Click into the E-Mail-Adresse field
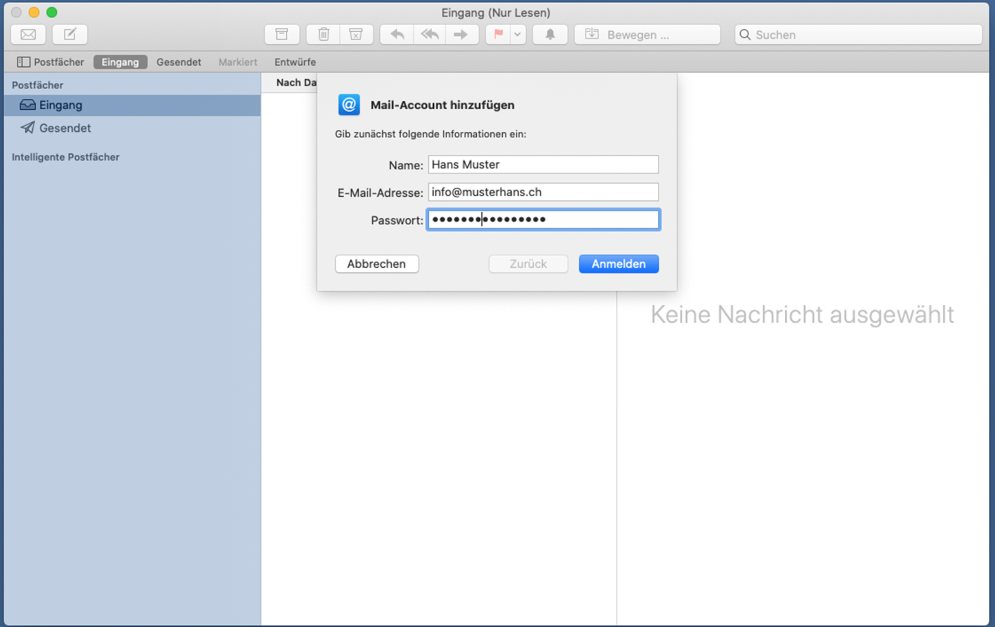The image size is (995, 627). [x=543, y=192]
